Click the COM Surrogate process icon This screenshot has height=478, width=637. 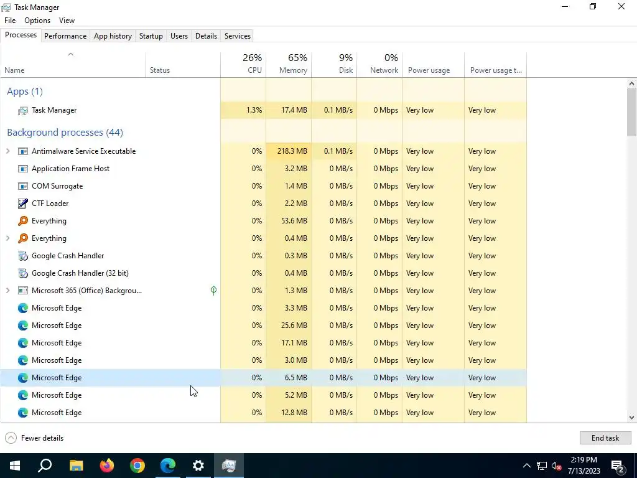[x=23, y=186]
